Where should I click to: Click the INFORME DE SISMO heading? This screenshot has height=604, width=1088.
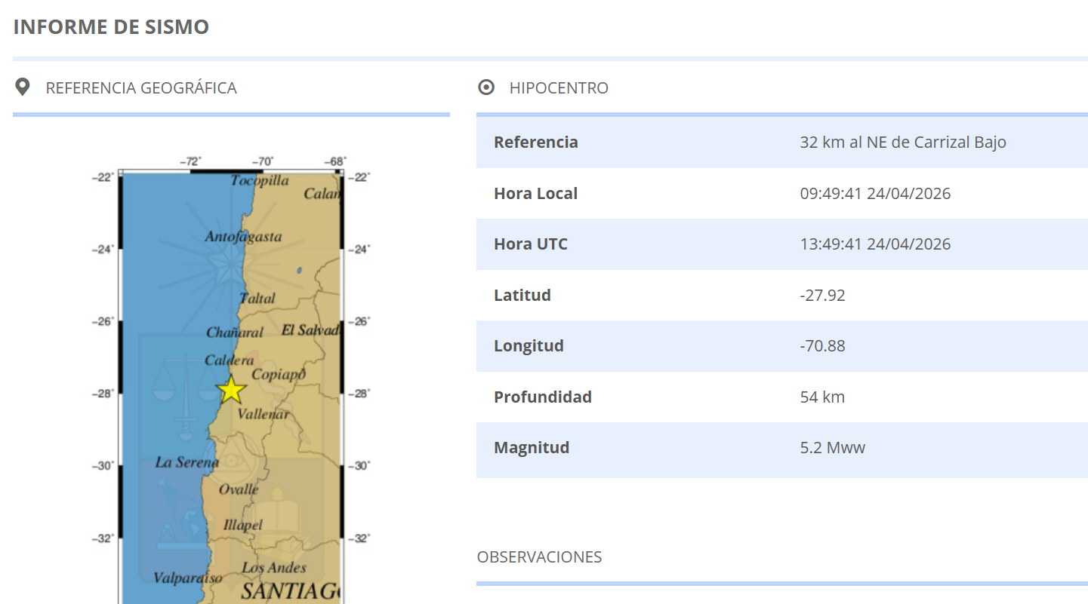tap(111, 27)
